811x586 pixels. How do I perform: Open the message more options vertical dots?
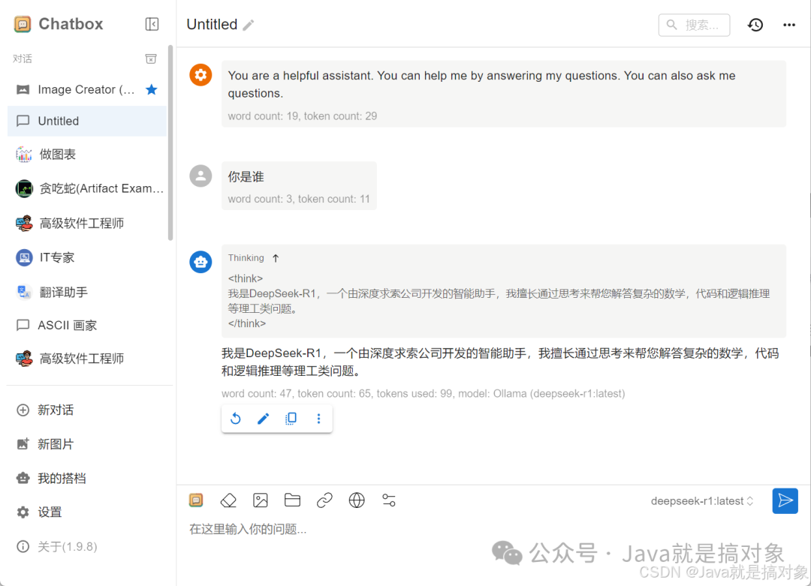click(x=318, y=419)
